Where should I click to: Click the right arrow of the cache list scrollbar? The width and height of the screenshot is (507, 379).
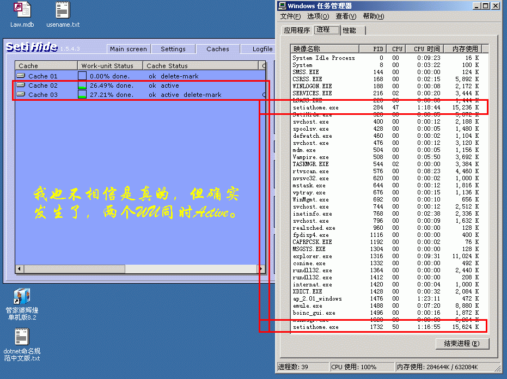pos(261,268)
